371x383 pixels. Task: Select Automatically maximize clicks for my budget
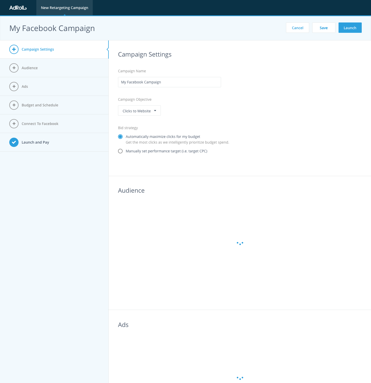pyautogui.click(x=120, y=137)
